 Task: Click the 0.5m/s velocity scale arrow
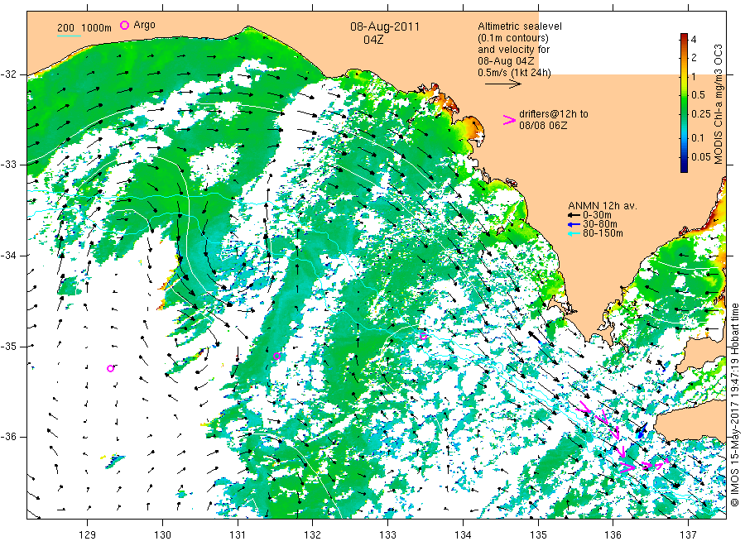click(x=503, y=84)
